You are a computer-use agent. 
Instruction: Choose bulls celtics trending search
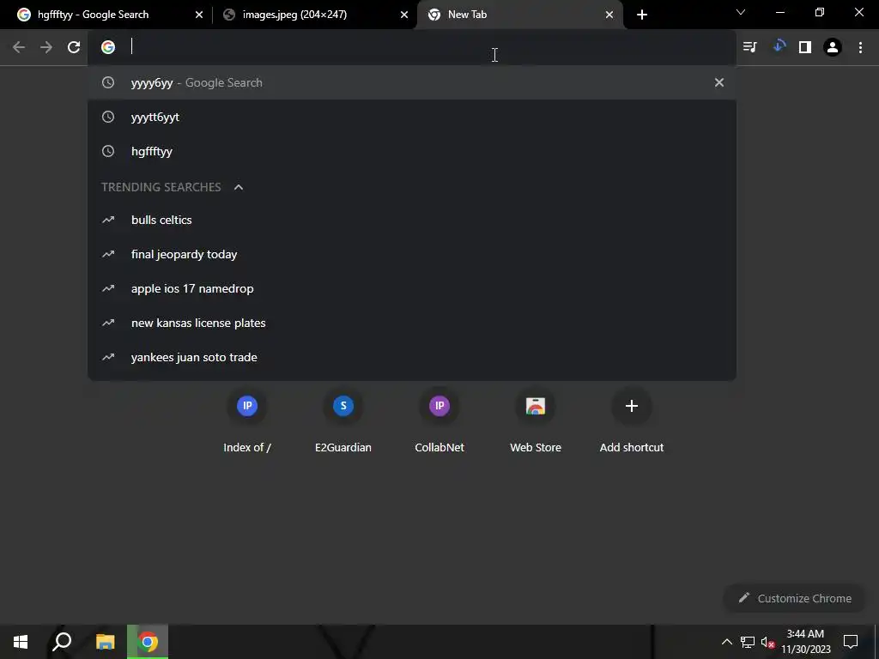[411, 220]
